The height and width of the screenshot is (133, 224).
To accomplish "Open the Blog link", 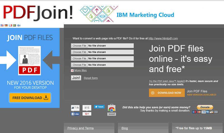I will 125,128.
